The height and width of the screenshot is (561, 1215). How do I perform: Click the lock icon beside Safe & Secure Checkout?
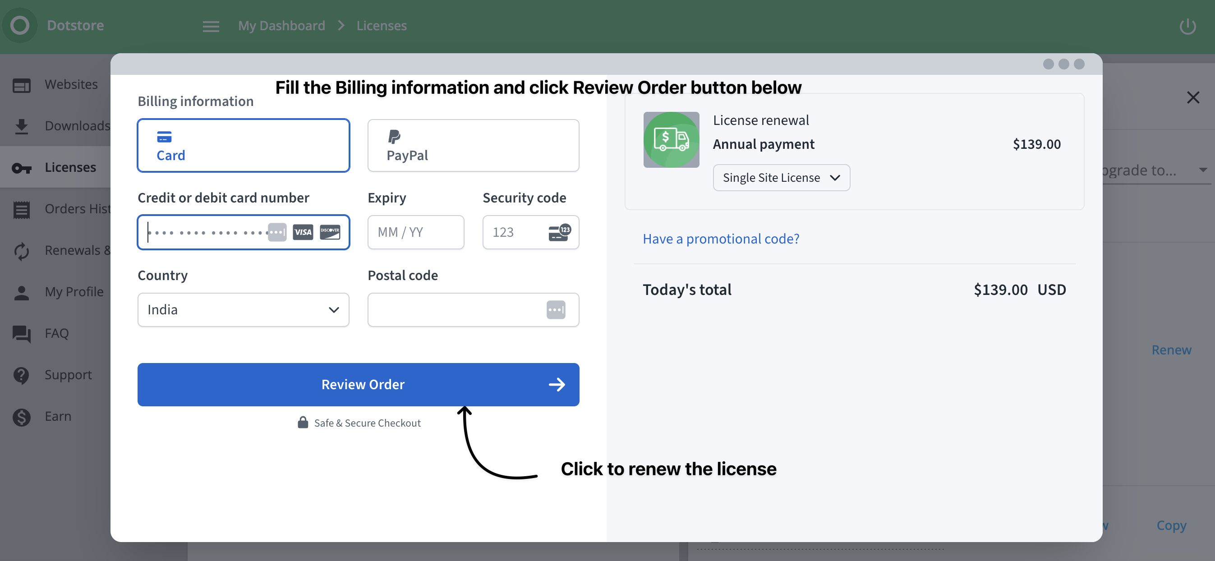(303, 422)
